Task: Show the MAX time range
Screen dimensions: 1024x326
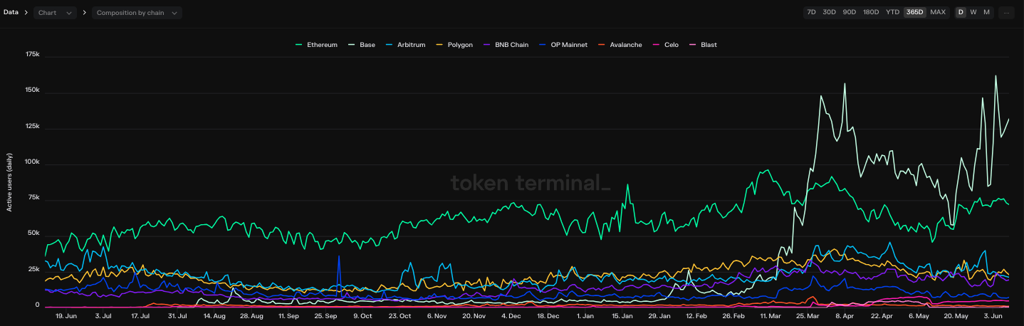Action: point(938,12)
